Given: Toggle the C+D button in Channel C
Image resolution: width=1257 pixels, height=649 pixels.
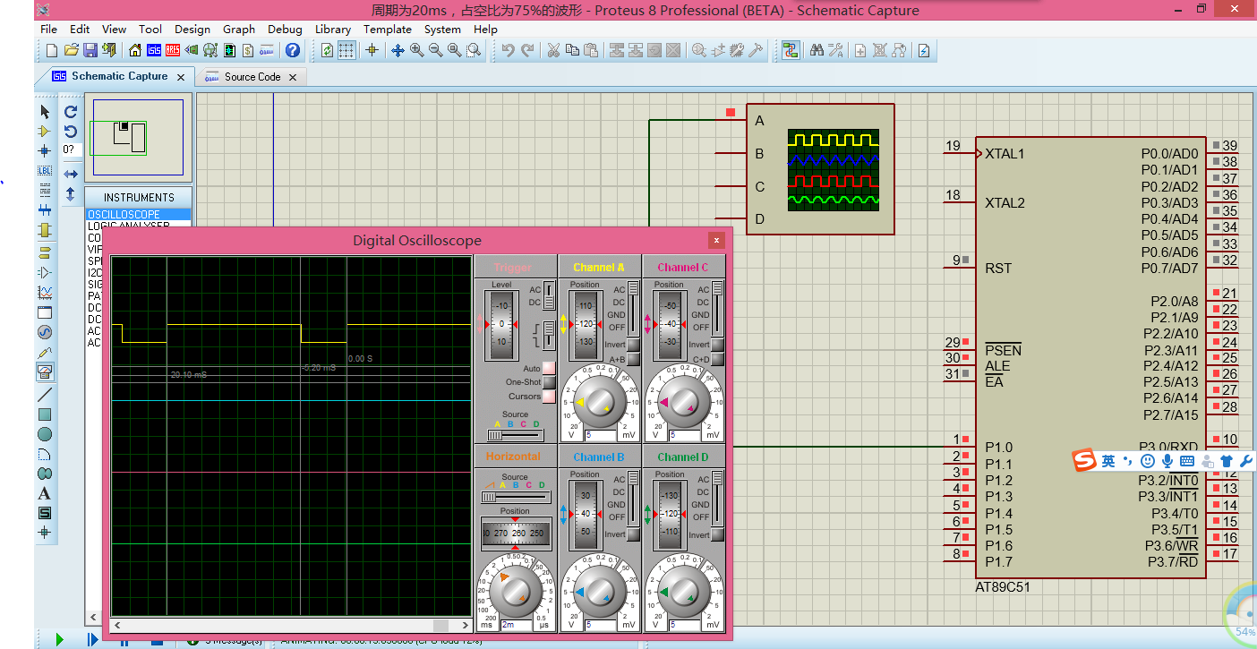Looking at the screenshot, I should [717, 359].
